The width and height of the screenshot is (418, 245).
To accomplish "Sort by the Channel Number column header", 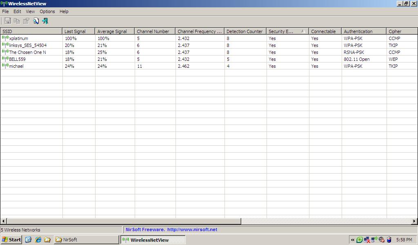I will point(155,31).
